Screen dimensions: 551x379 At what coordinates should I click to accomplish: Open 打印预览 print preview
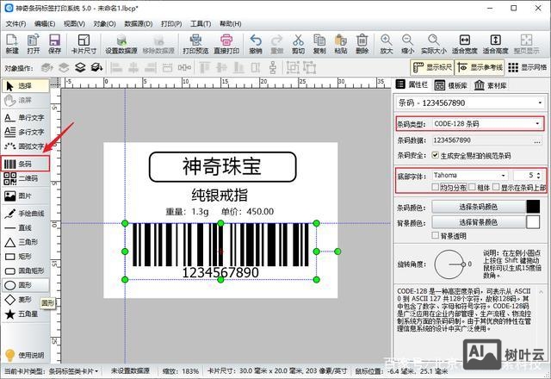[x=195, y=44]
